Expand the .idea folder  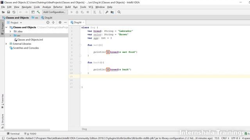[x=11, y=31]
